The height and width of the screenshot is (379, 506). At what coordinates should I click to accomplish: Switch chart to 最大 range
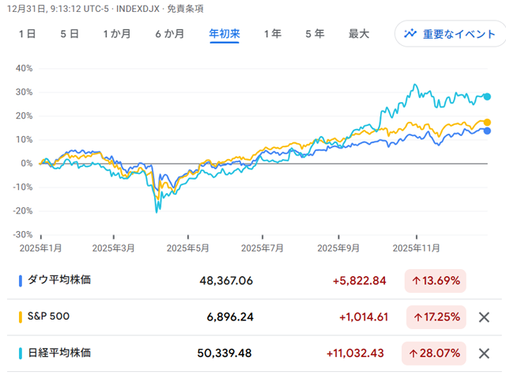[x=359, y=34]
